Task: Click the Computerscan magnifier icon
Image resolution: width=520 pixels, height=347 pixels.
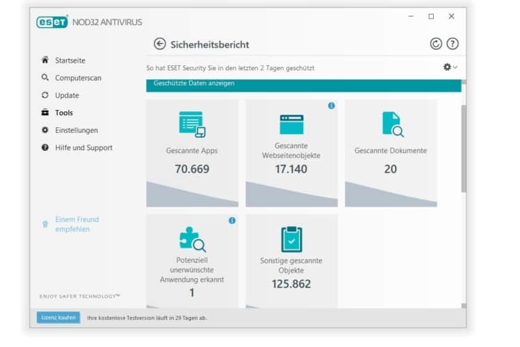Action: coord(44,78)
